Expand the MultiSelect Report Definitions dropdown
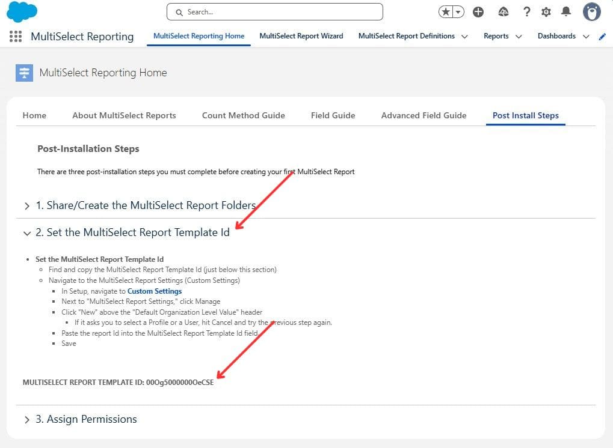Image resolution: width=613 pixels, height=448 pixels. tap(464, 36)
